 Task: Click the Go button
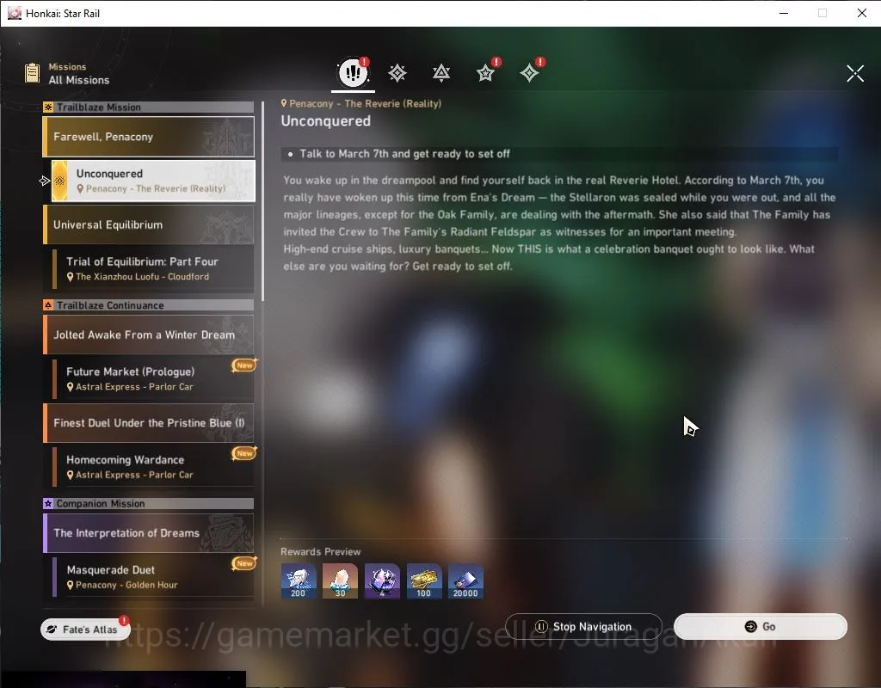pos(761,626)
